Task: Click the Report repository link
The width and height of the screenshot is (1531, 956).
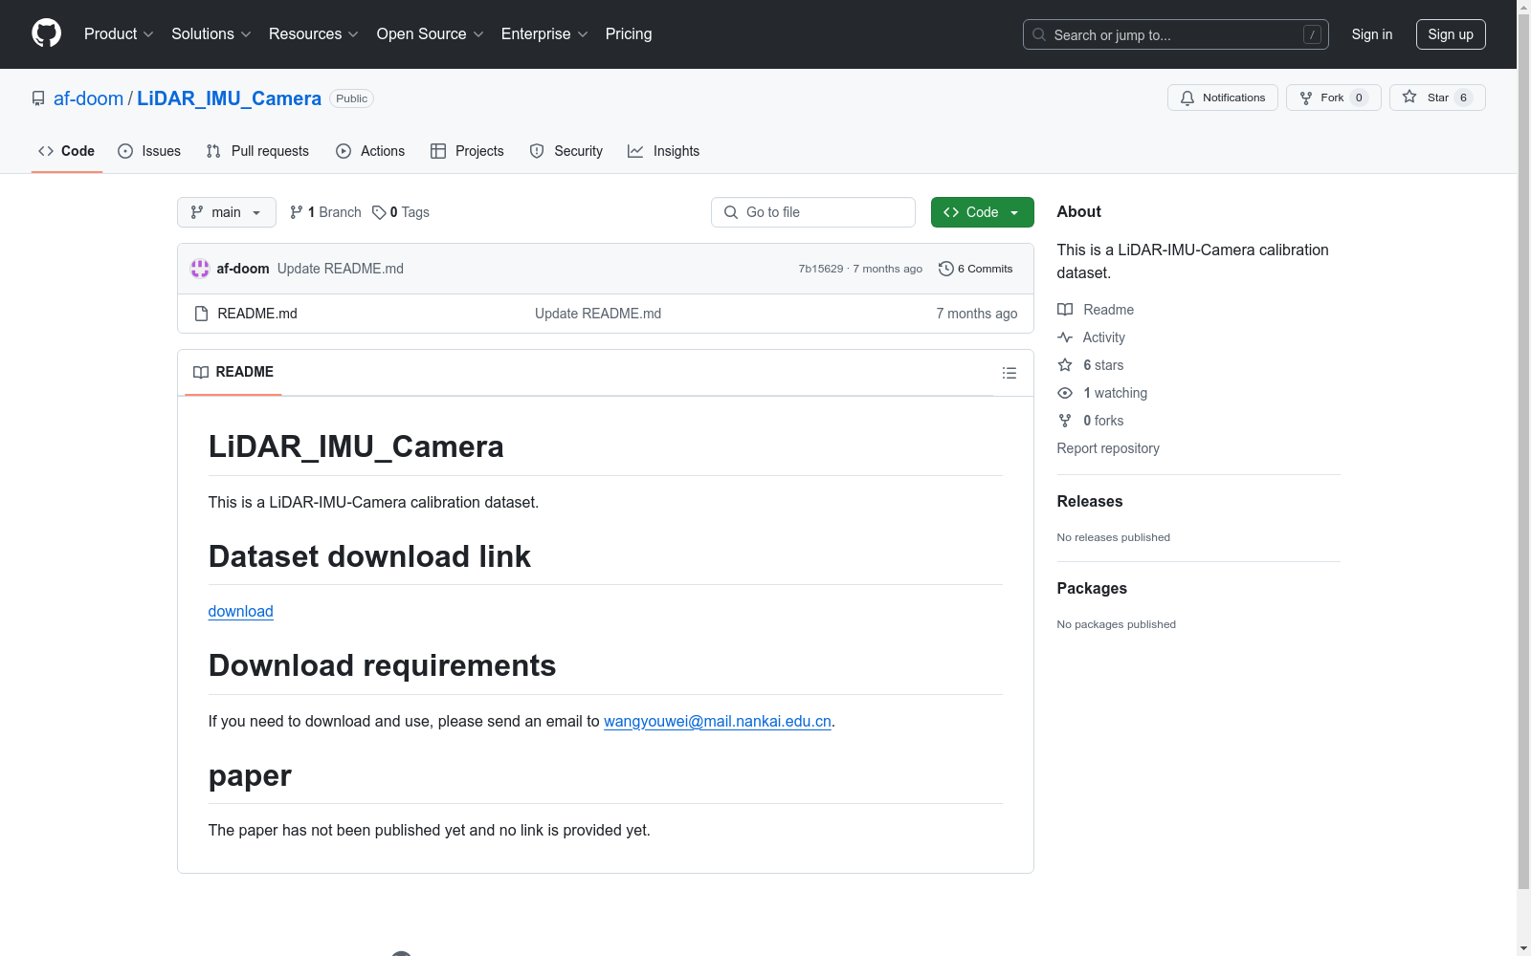Action: 1108,448
